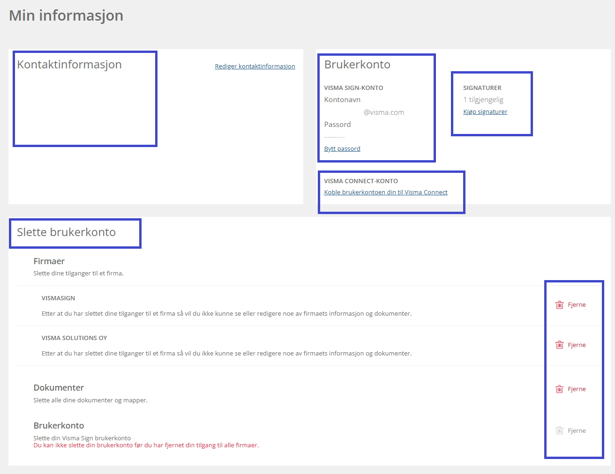Click the VISMA CONNECT-KONTO label

pyautogui.click(x=361, y=181)
